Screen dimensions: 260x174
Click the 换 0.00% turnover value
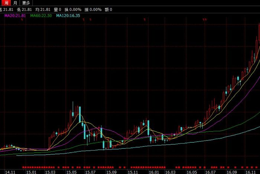tap(73, 10)
